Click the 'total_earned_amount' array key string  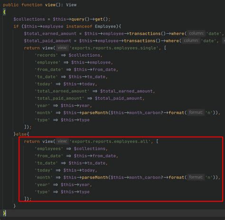[62, 91]
